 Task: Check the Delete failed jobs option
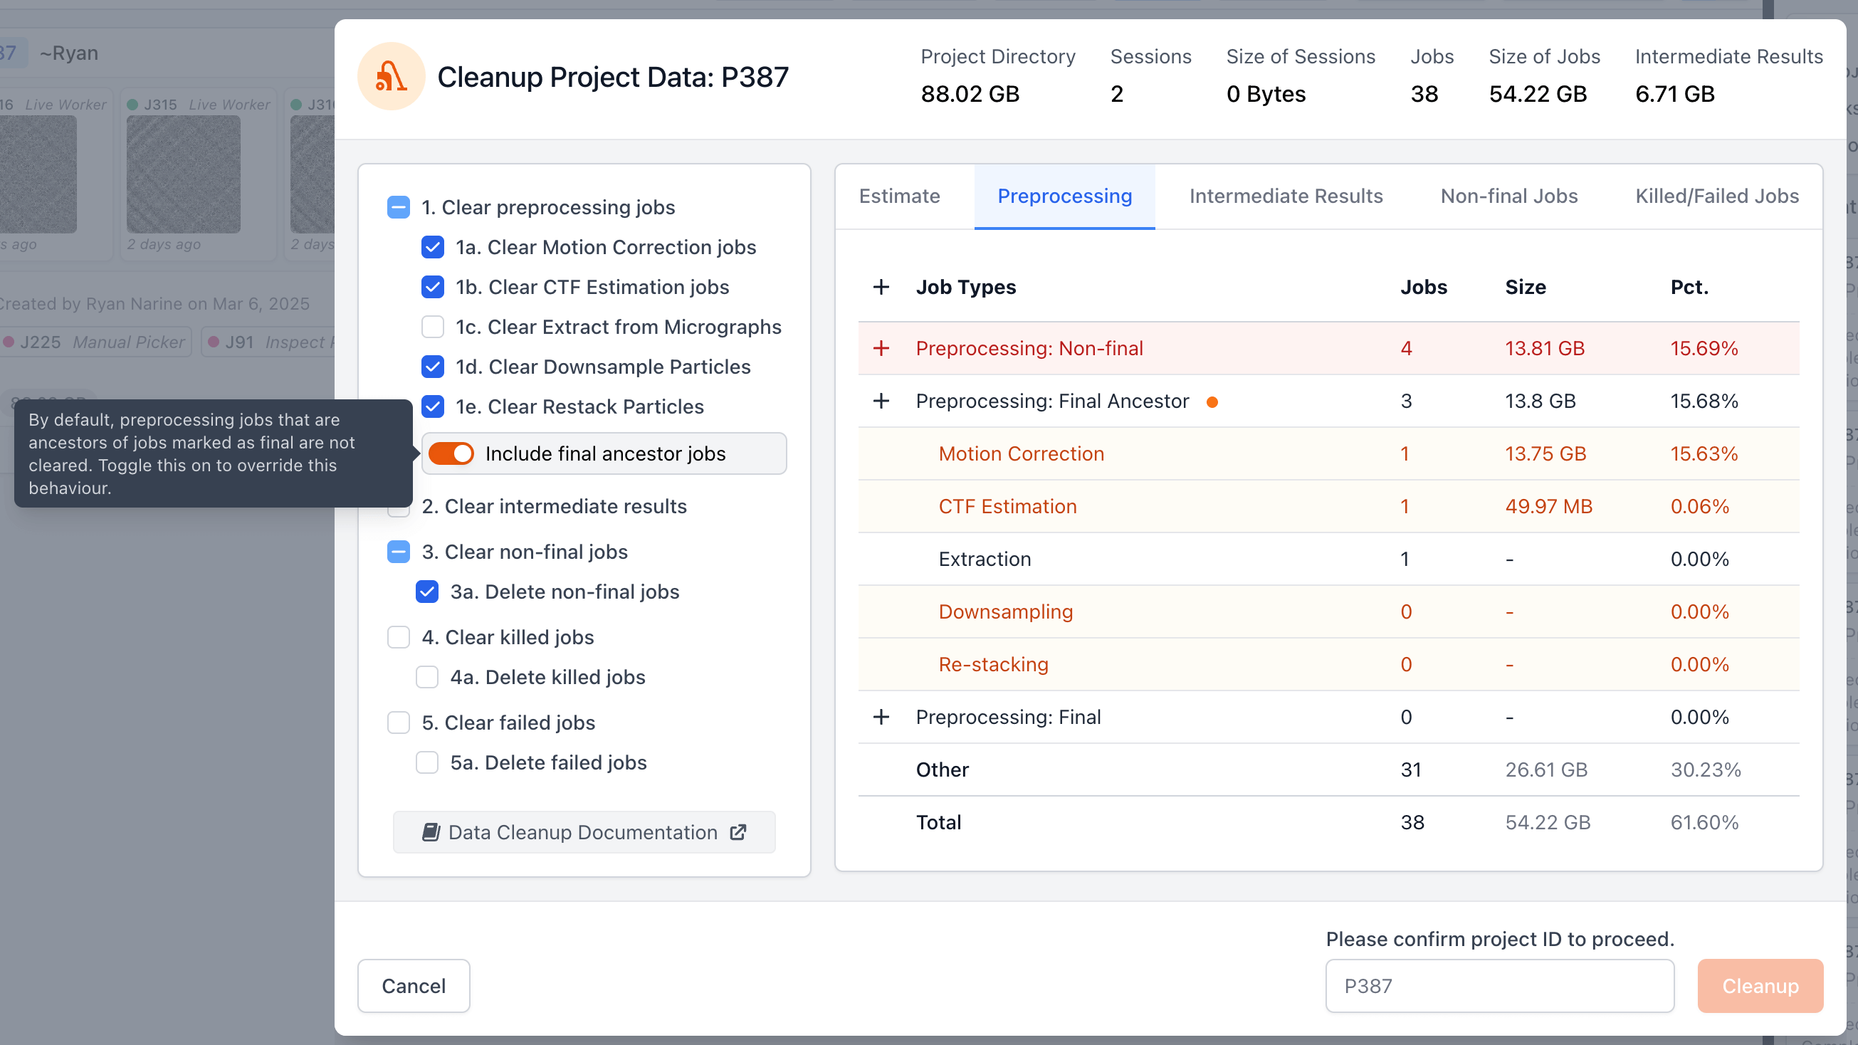tap(427, 762)
